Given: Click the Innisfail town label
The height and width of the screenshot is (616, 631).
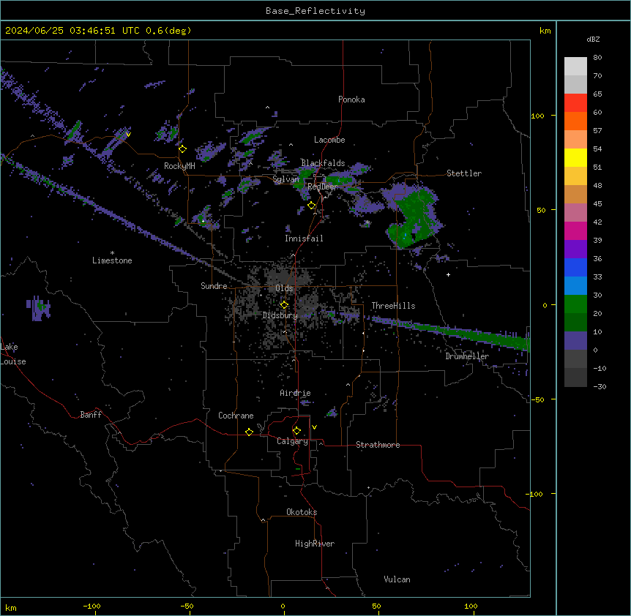Looking at the screenshot, I should (304, 238).
